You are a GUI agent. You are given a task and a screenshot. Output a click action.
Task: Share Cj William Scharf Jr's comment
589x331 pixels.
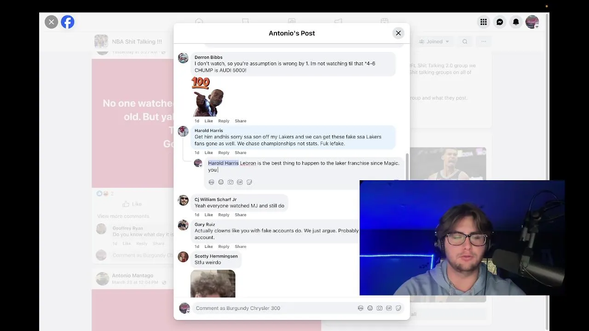[x=241, y=215]
